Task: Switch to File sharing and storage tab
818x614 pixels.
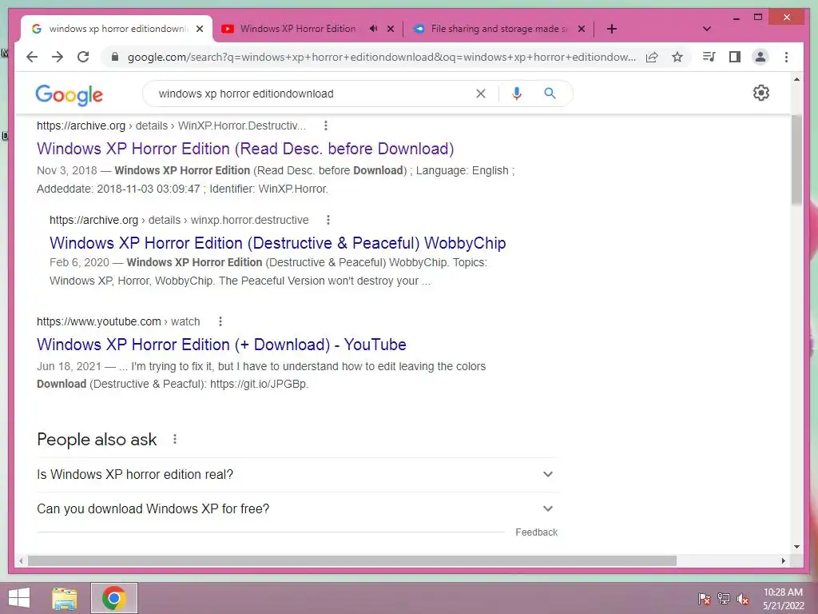Action: pos(498,29)
